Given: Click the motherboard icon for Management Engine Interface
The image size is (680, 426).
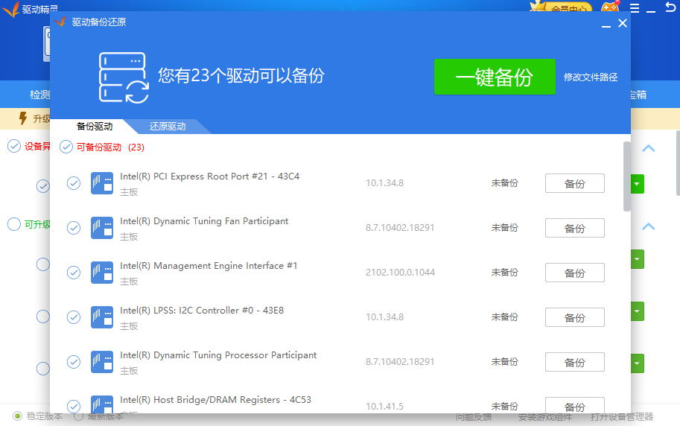Looking at the screenshot, I should (x=102, y=273).
